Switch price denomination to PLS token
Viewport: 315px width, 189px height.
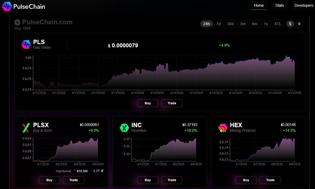[x=299, y=24]
